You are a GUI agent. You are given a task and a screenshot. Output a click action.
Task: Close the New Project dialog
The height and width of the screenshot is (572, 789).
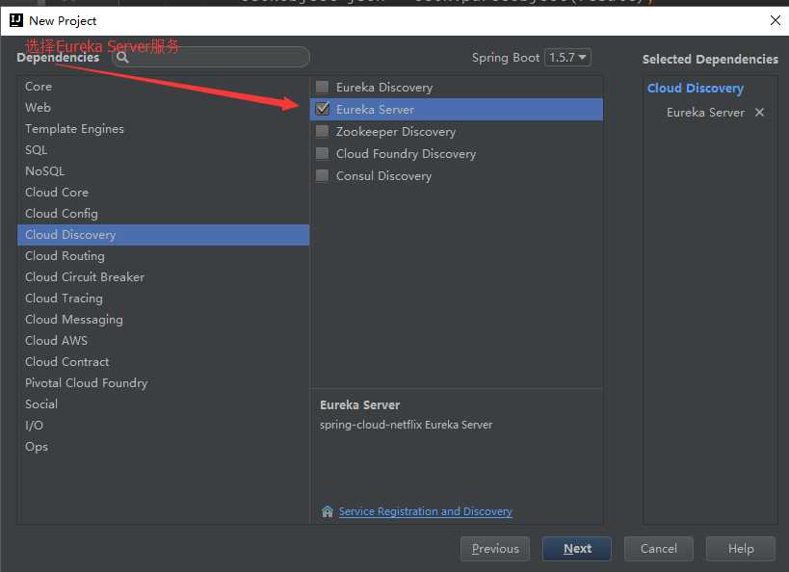pyautogui.click(x=776, y=20)
